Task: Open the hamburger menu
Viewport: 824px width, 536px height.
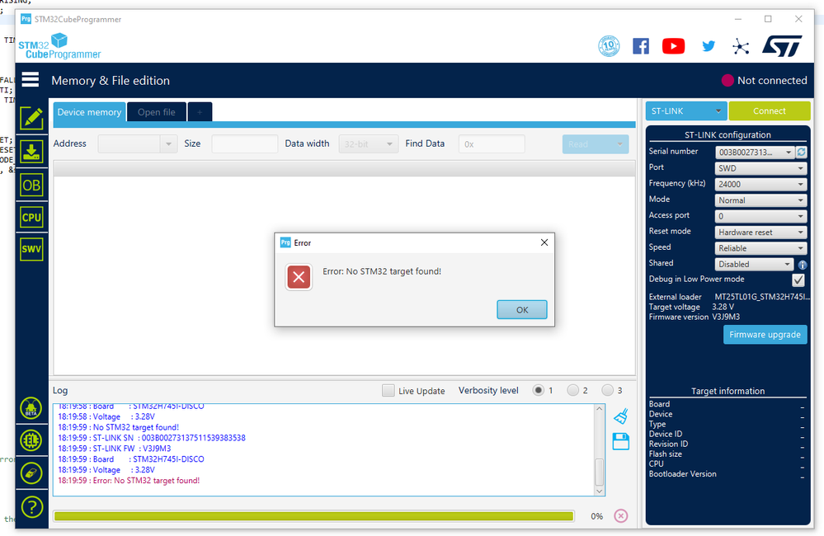Action: [x=30, y=79]
